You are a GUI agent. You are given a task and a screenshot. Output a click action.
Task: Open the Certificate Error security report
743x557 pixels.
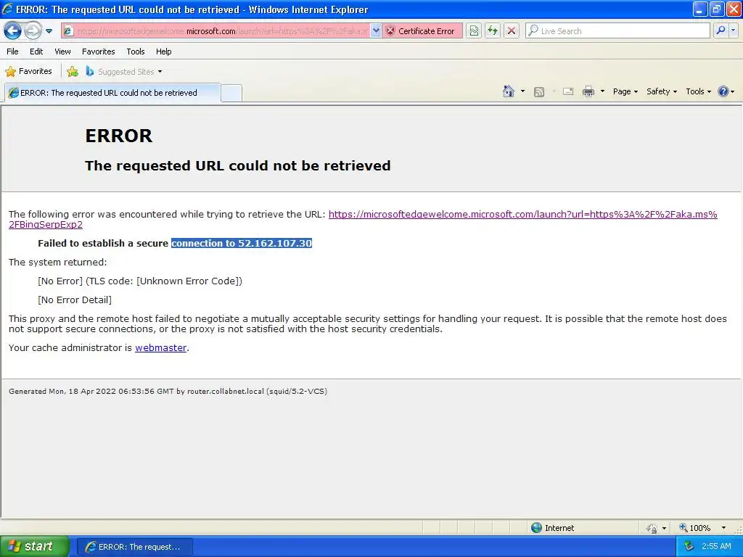tap(422, 31)
